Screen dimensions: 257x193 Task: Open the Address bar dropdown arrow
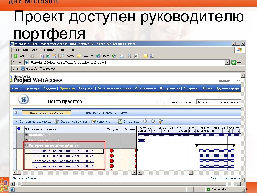tap(227, 62)
